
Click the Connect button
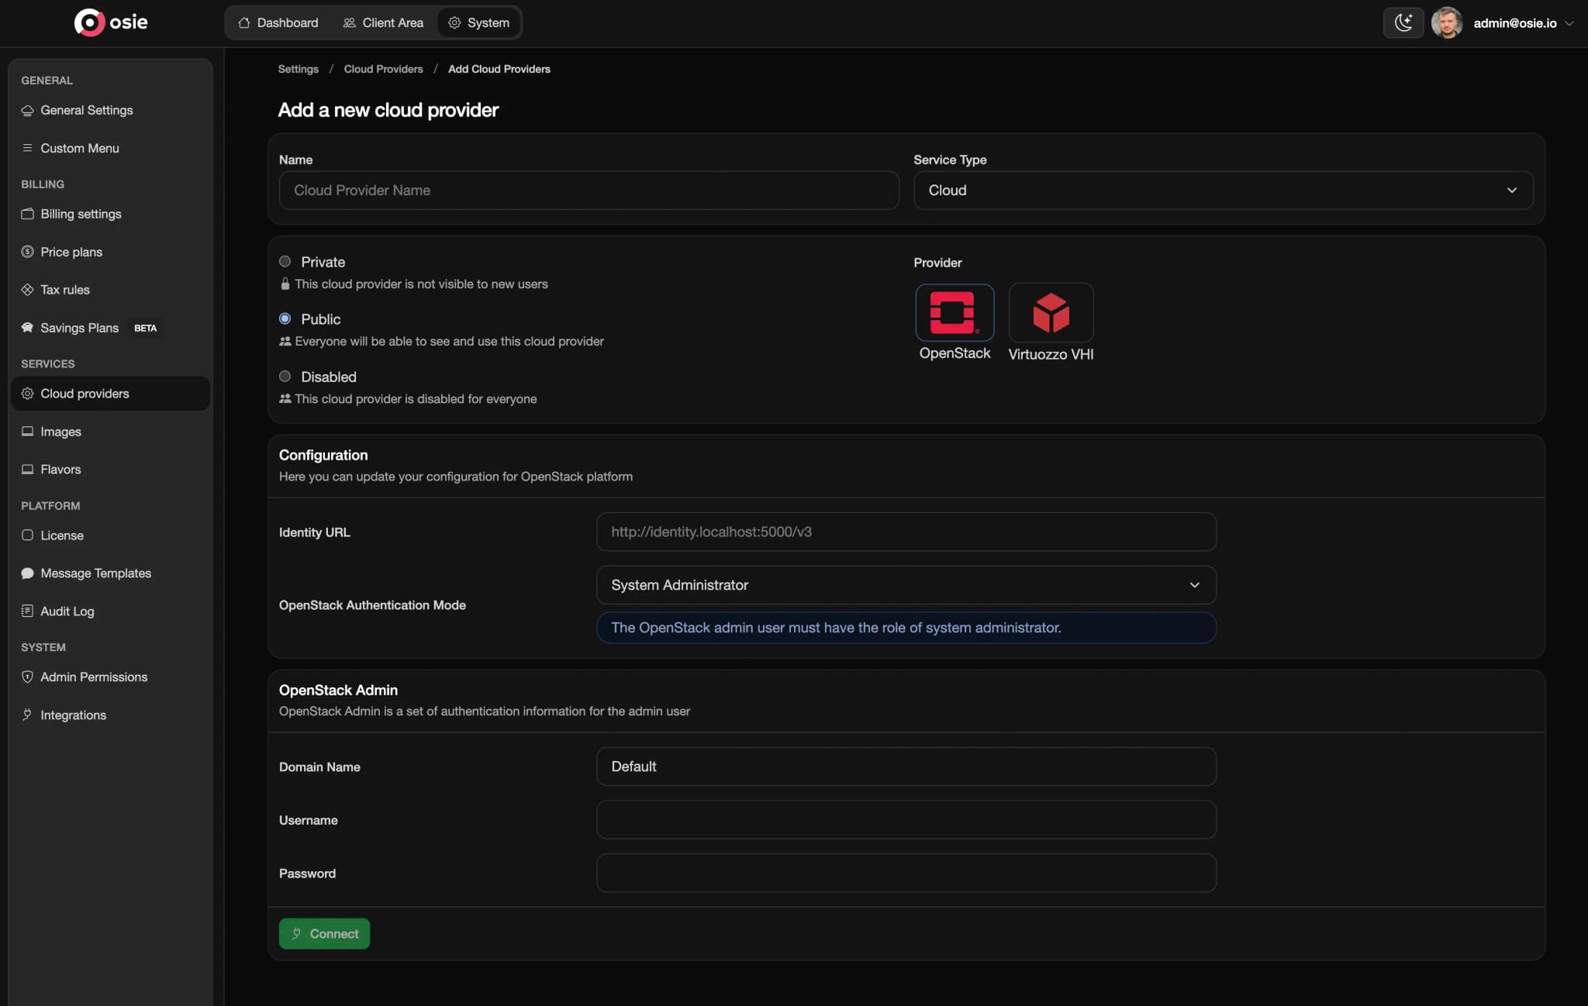[324, 933]
